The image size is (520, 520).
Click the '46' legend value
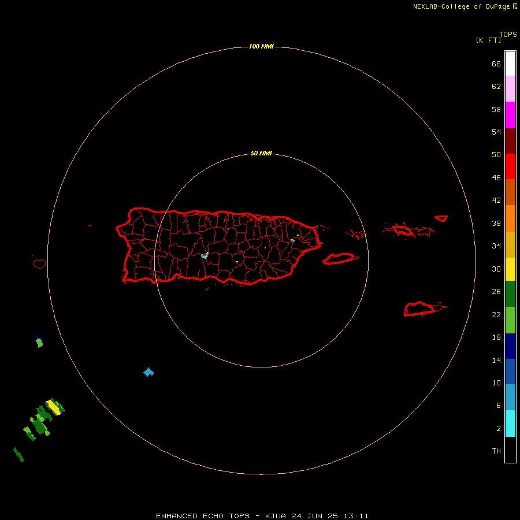point(496,177)
